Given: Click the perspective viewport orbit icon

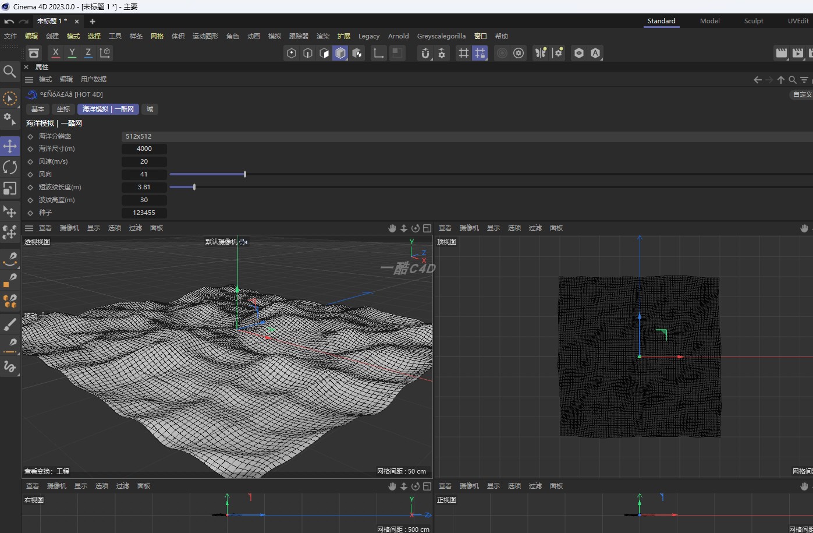Looking at the screenshot, I should [416, 228].
